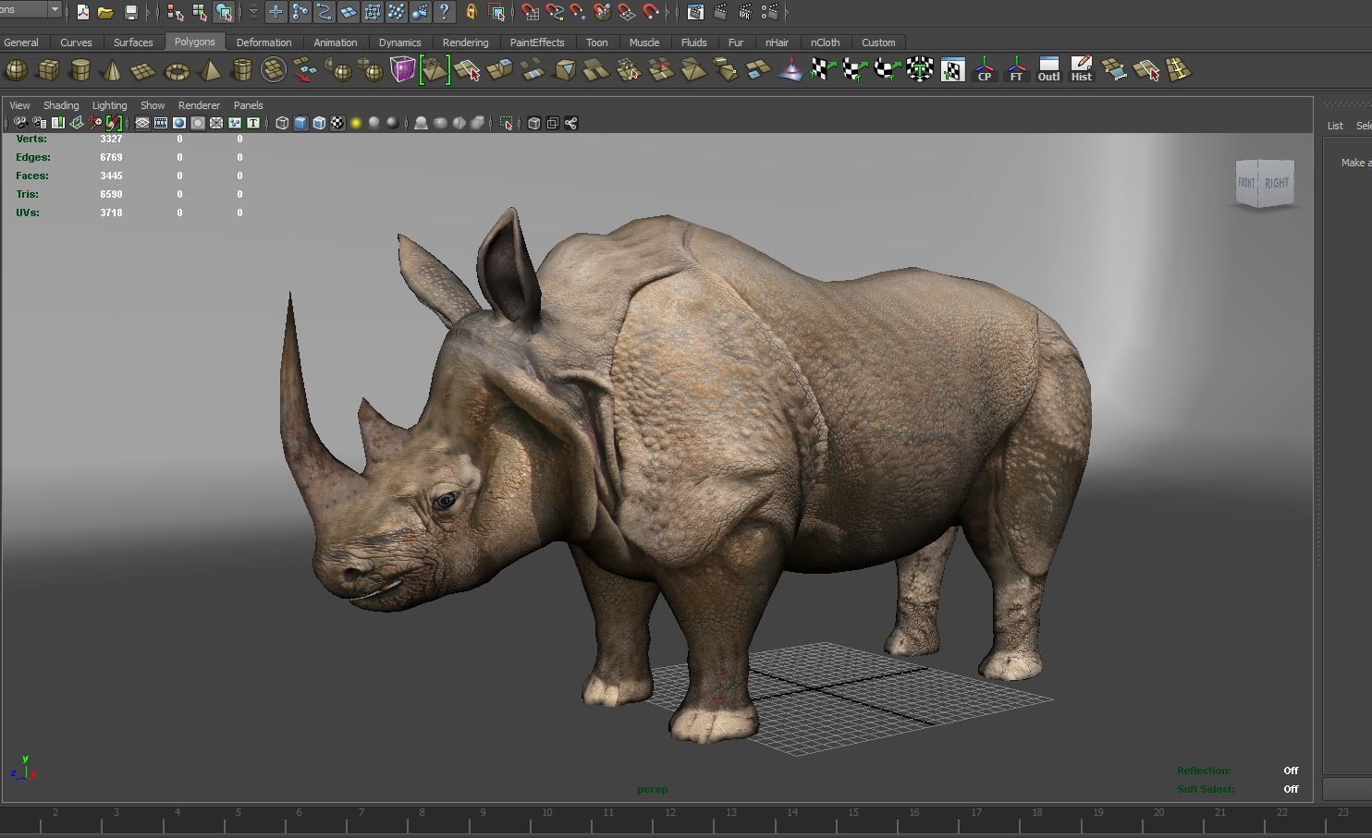Click the question mark snap help icon
The height and width of the screenshot is (838, 1372).
click(445, 12)
